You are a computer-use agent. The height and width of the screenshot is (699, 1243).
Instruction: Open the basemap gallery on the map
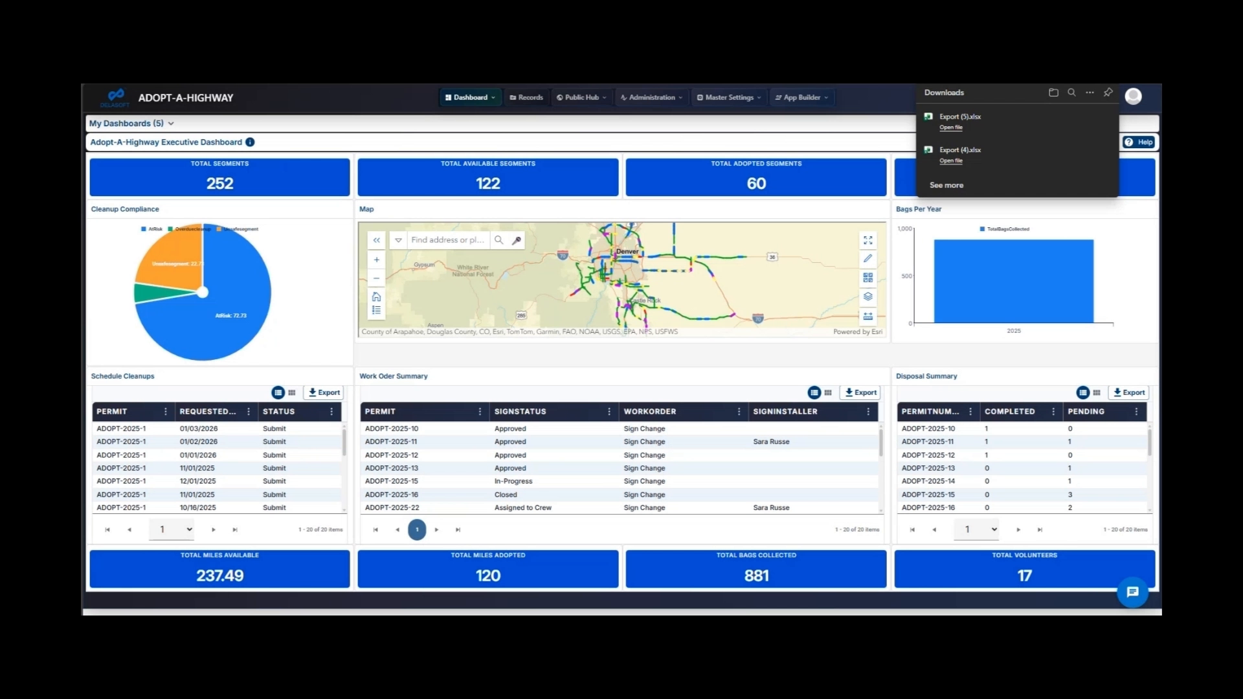pyautogui.click(x=868, y=278)
